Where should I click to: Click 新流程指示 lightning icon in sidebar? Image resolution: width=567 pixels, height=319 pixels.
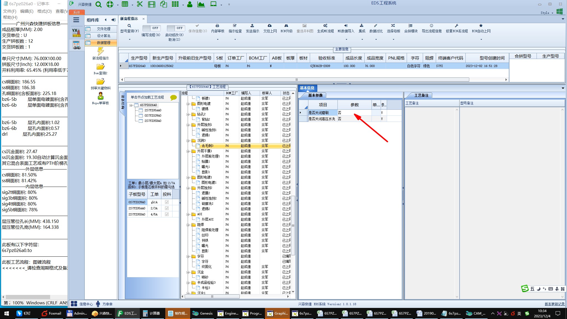(x=100, y=51)
